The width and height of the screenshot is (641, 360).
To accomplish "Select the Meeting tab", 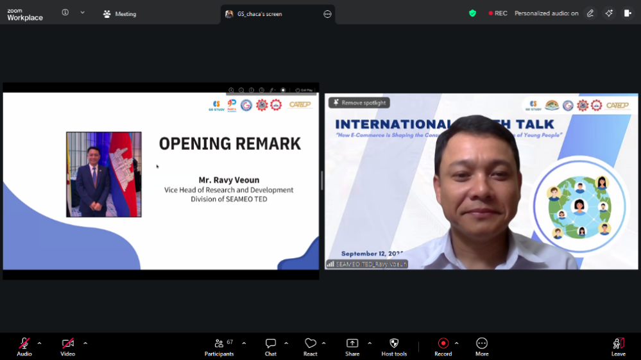I will point(120,14).
